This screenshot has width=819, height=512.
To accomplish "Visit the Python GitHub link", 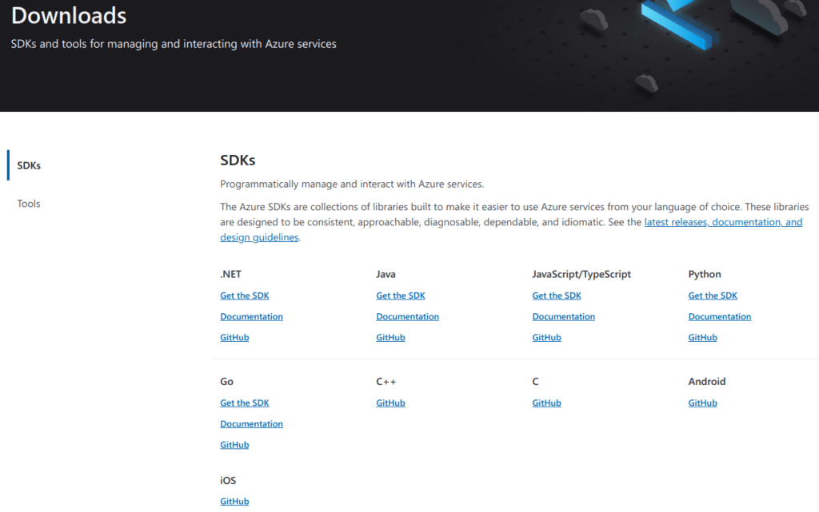I will [x=703, y=337].
